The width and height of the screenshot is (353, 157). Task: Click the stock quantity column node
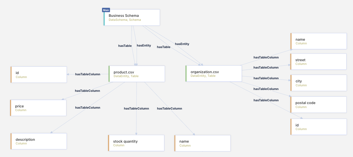coord(136,143)
